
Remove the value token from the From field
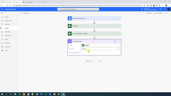point(88,45)
